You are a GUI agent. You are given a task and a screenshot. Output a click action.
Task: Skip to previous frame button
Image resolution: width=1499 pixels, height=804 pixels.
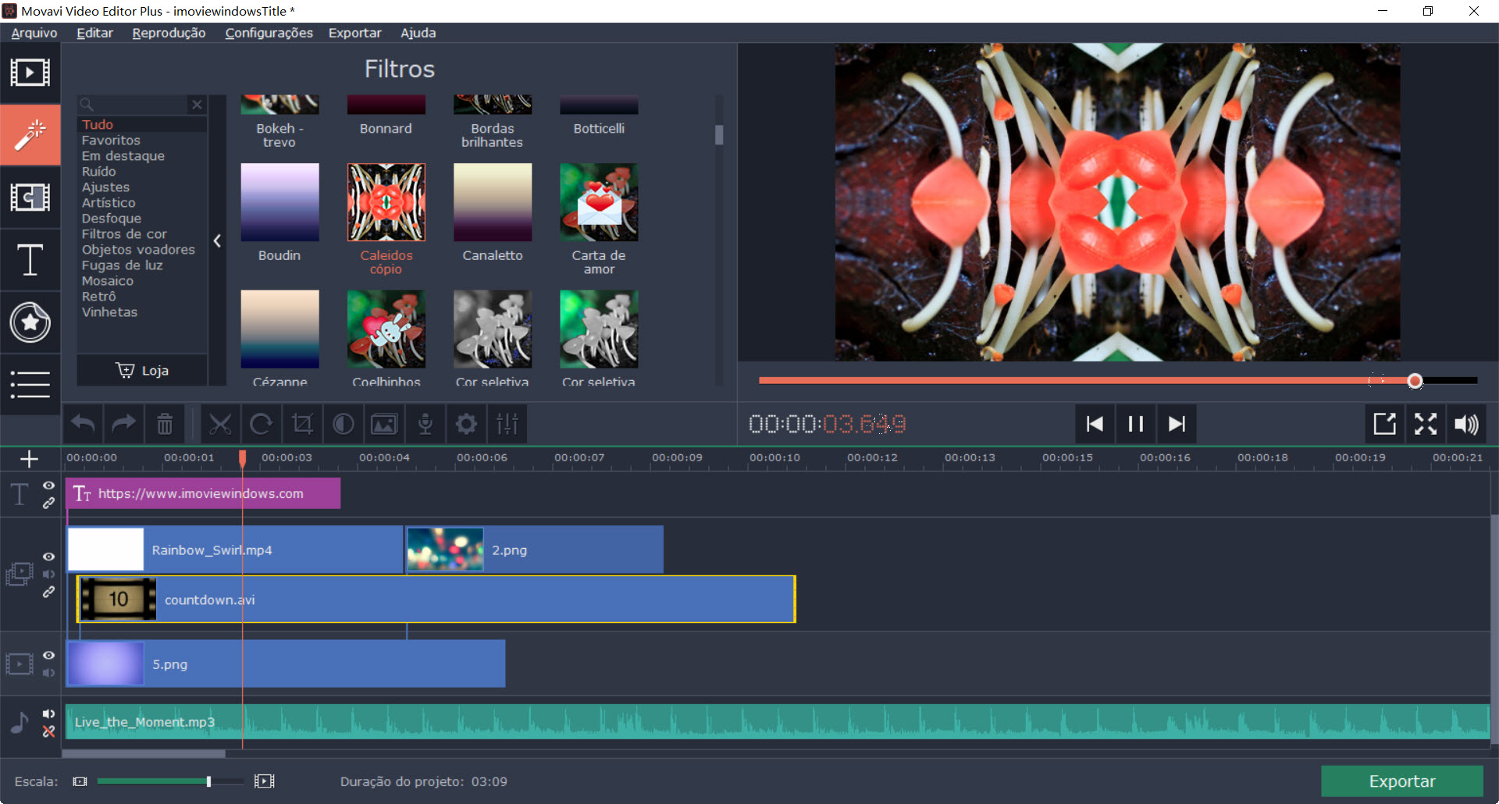(x=1095, y=424)
